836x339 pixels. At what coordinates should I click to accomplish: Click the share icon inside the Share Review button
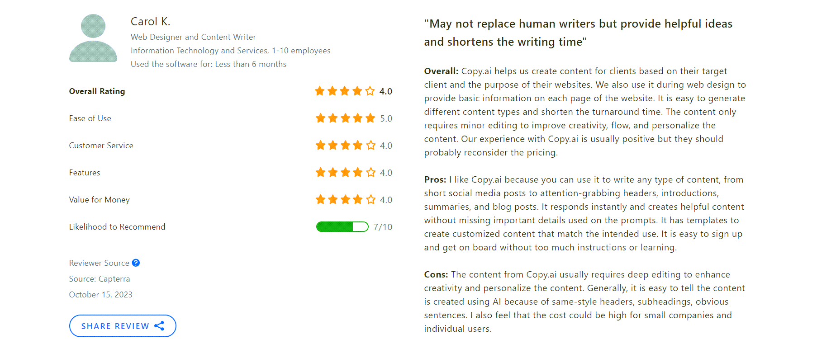(159, 325)
